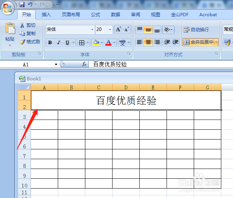This screenshot has height=198, width=233.
Task: Toggle bold formatting
Action: (50, 43)
